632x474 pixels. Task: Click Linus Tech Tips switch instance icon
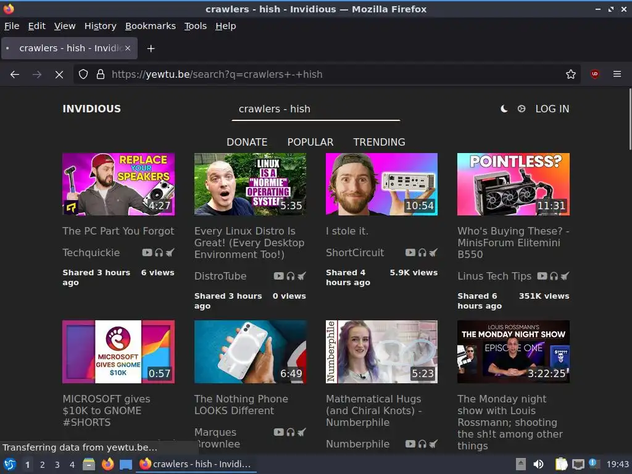pos(565,276)
